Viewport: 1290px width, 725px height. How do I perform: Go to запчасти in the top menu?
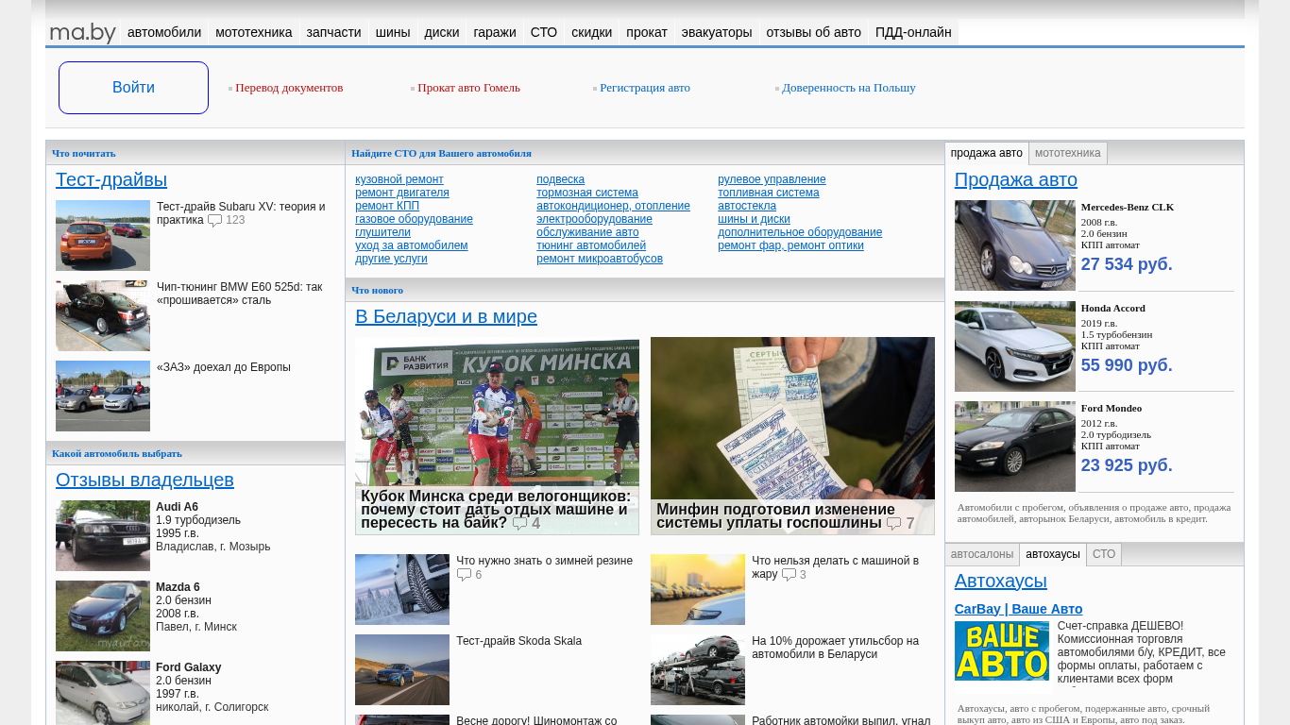334,32
